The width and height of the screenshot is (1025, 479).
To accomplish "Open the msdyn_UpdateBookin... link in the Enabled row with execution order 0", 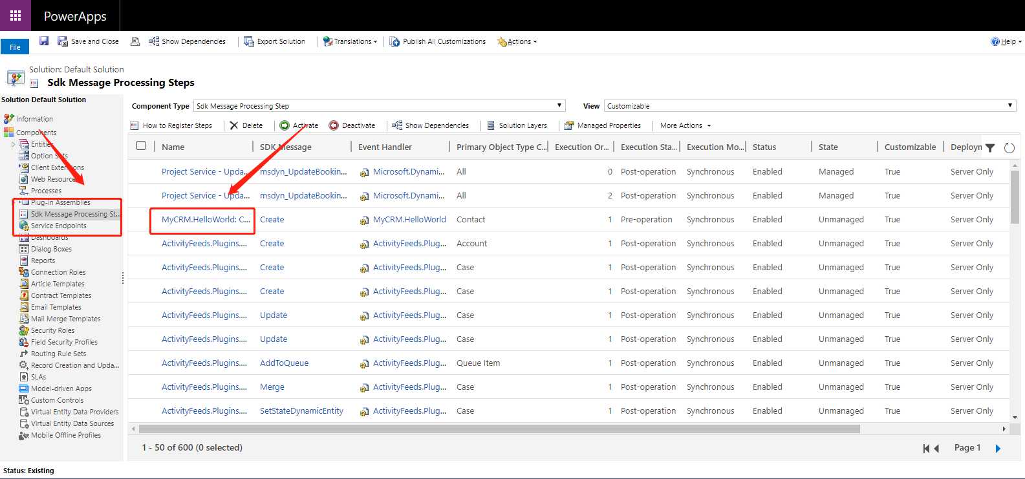I will pos(303,172).
